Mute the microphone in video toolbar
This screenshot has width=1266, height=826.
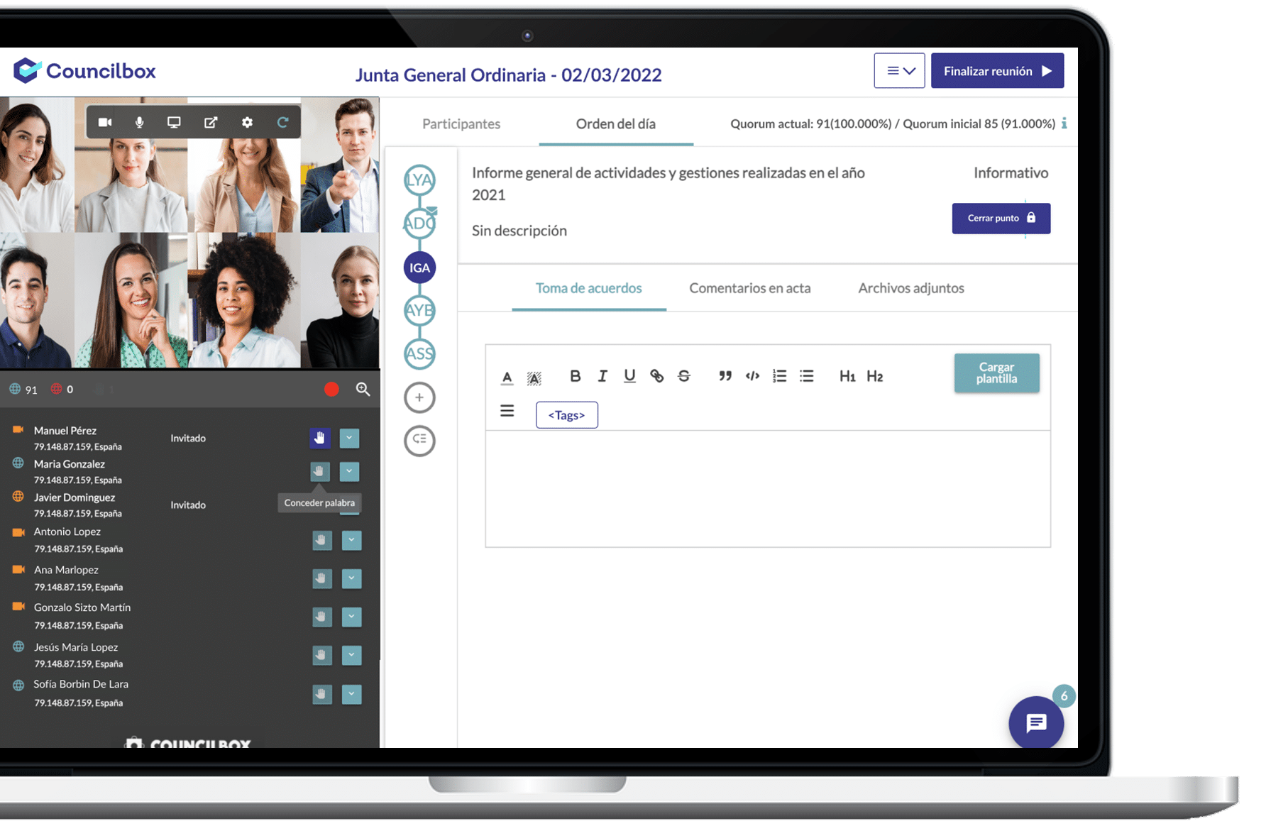click(x=139, y=122)
